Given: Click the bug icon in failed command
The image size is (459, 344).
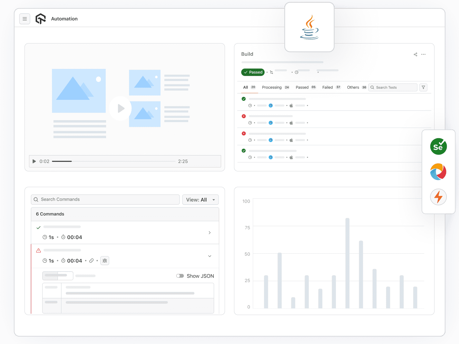Looking at the screenshot, I should pos(105,261).
